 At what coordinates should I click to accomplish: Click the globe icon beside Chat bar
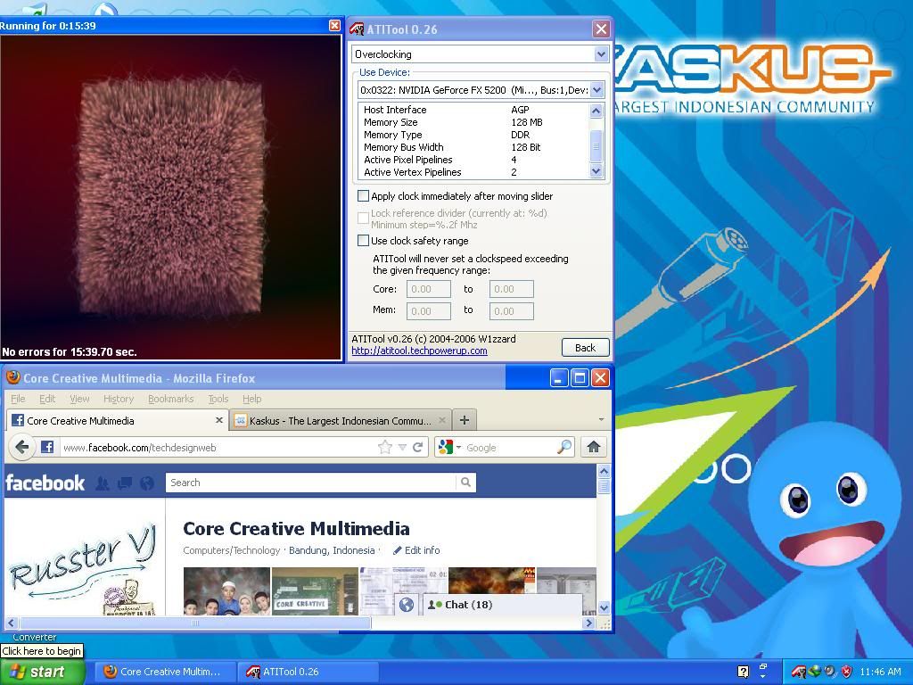tap(407, 605)
